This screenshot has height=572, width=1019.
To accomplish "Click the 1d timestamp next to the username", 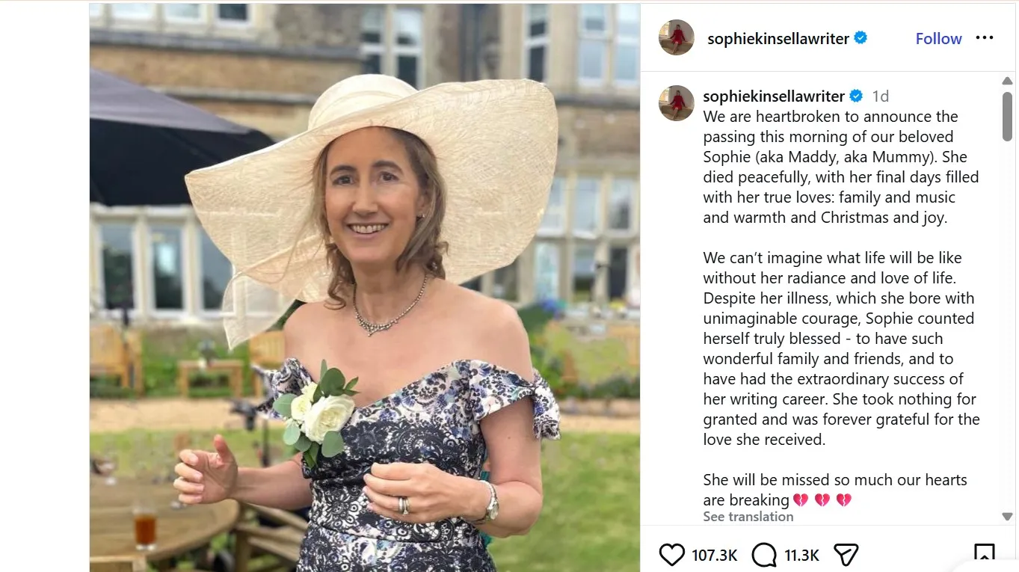I will [x=880, y=96].
